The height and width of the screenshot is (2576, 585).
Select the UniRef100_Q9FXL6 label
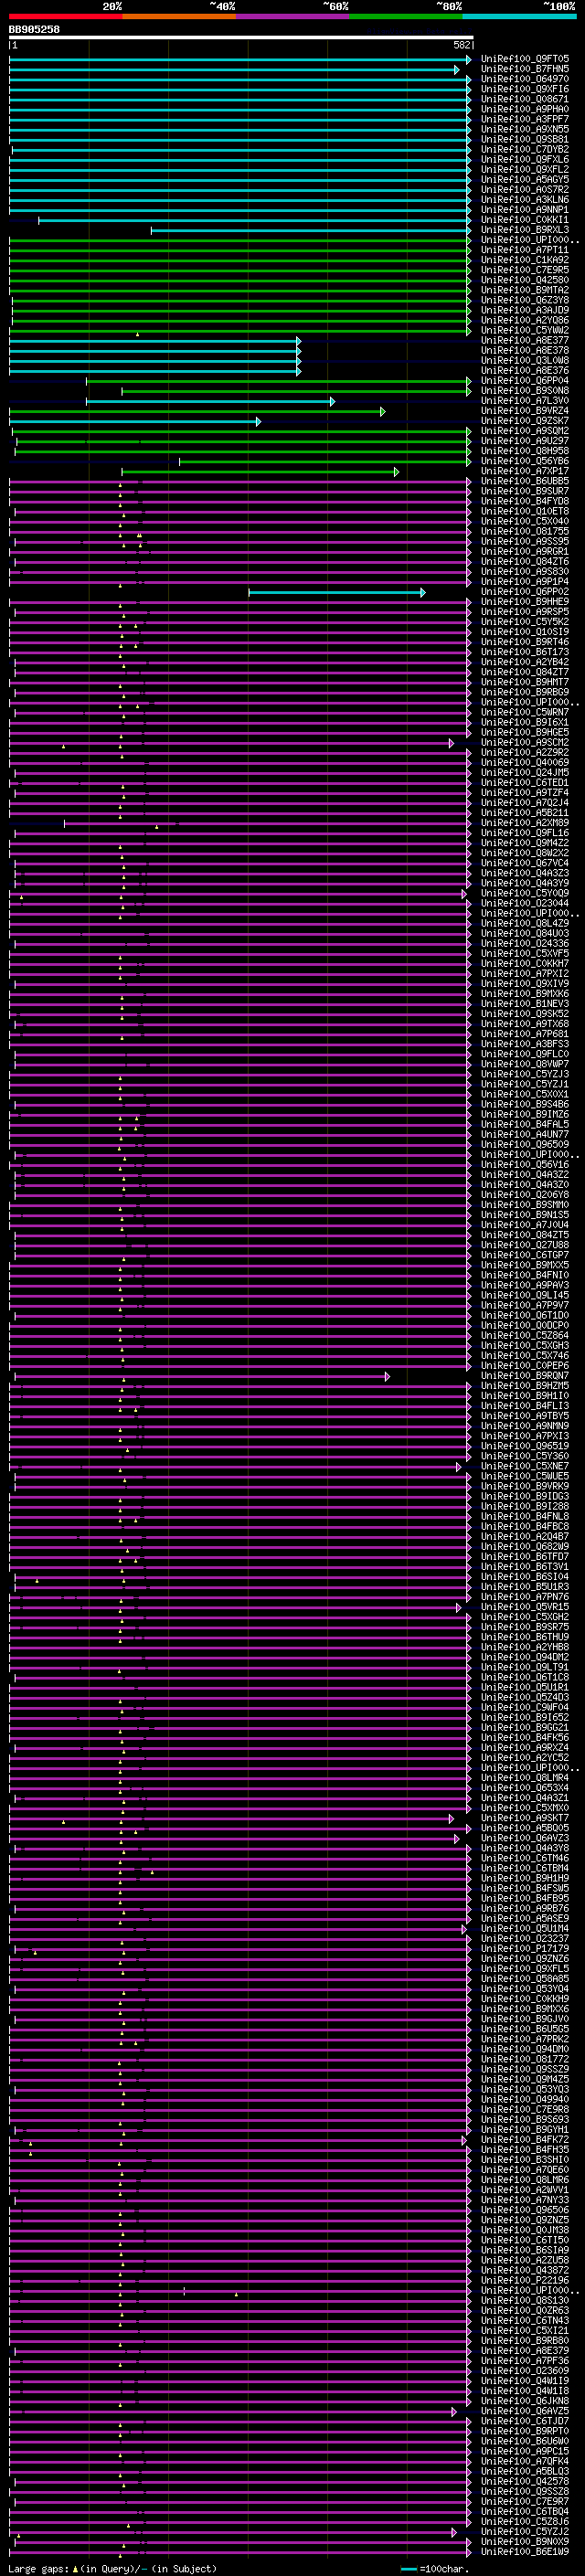525,159
